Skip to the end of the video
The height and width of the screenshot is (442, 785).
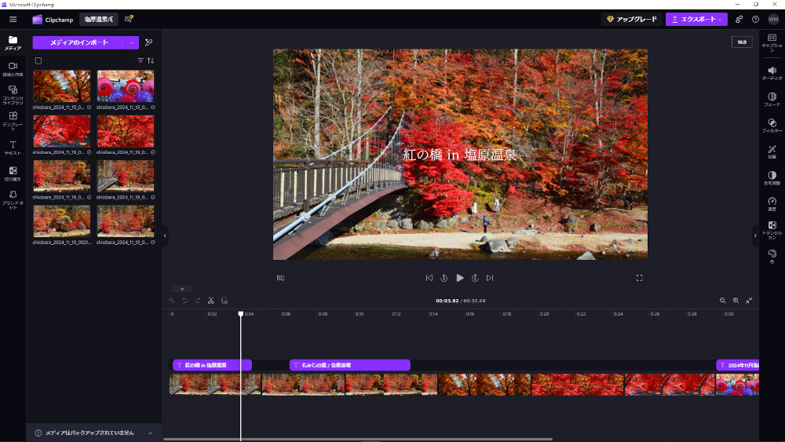tap(490, 278)
